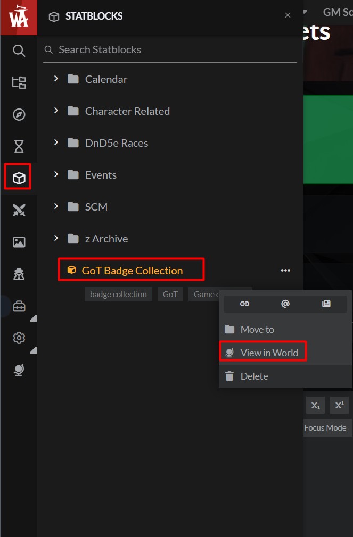Click the Search Statblocks input field
The height and width of the screenshot is (537, 353).
coord(170,50)
